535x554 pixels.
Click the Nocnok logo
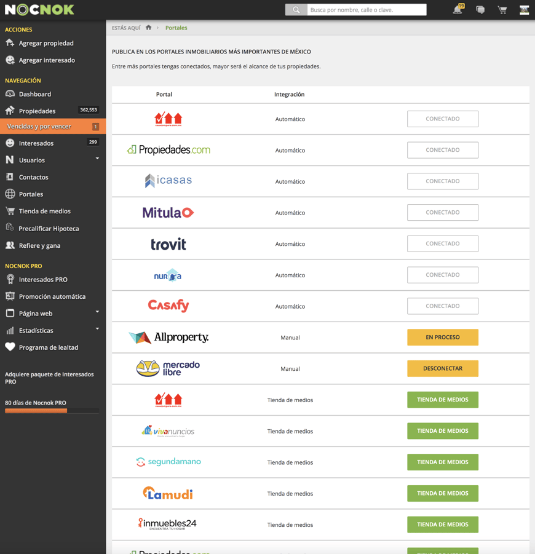39,10
